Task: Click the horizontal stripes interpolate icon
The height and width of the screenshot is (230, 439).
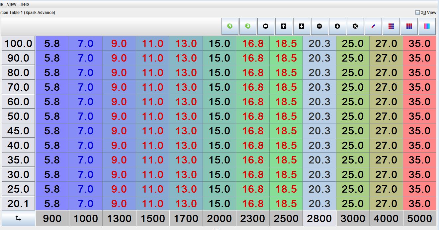Action: click(x=391, y=26)
